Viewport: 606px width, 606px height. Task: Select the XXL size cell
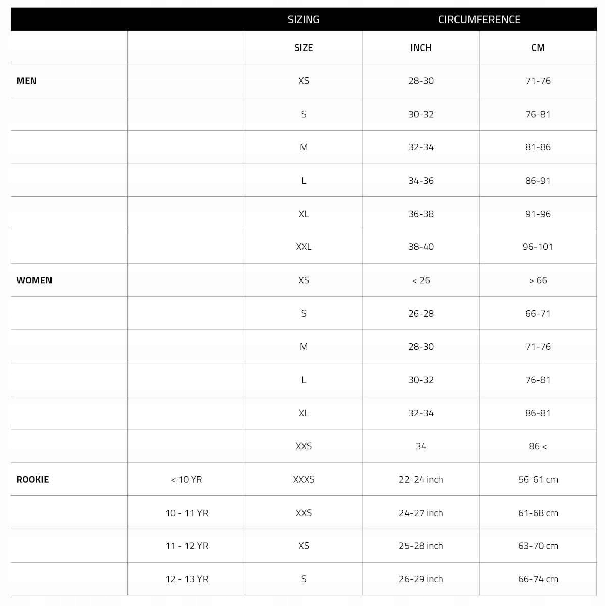[x=304, y=247]
